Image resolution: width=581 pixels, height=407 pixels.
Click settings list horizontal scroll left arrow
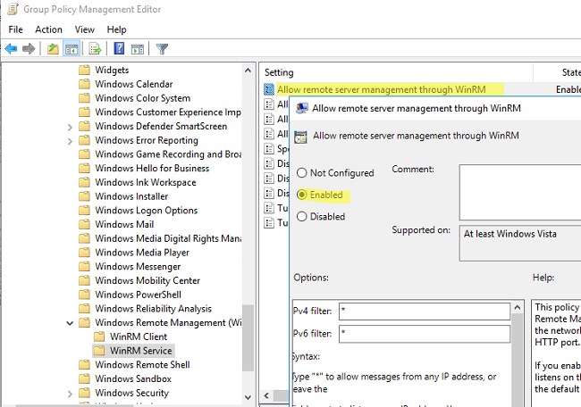(x=266, y=395)
